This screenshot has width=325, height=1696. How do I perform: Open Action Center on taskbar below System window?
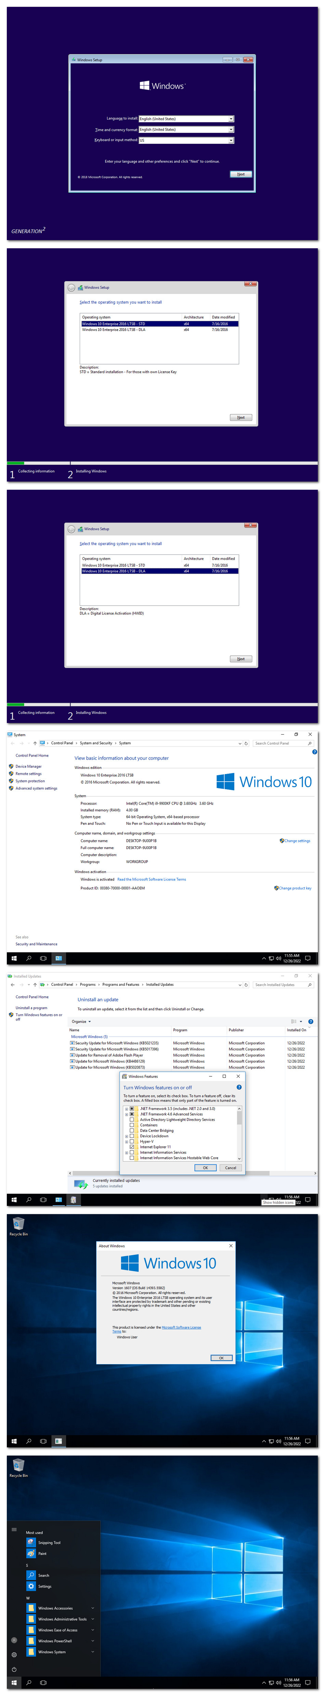click(x=307, y=958)
